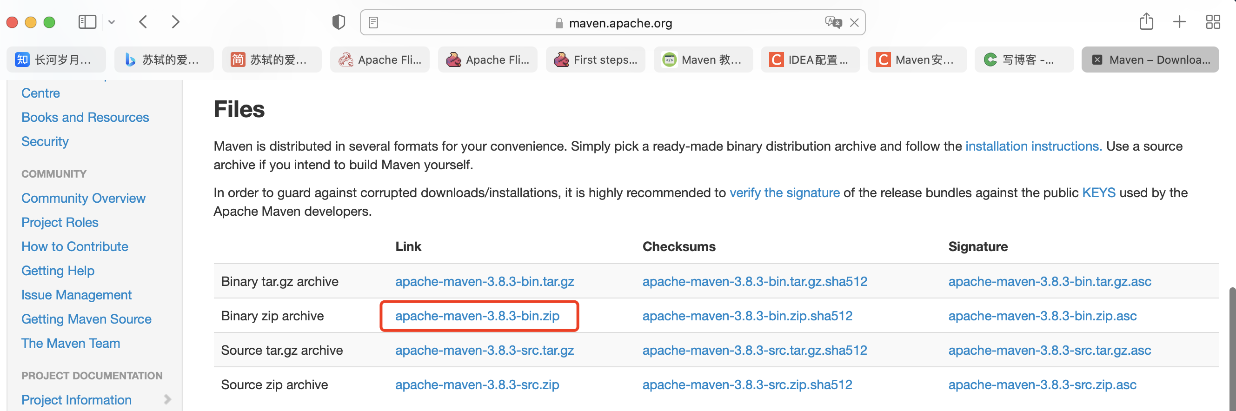This screenshot has height=411, width=1236.
Task: Open bin.tar.gz.asc signature link
Action: click(x=1050, y=281)
